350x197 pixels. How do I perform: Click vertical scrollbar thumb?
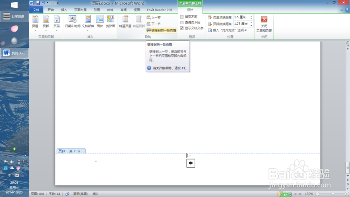pos(348,168)
